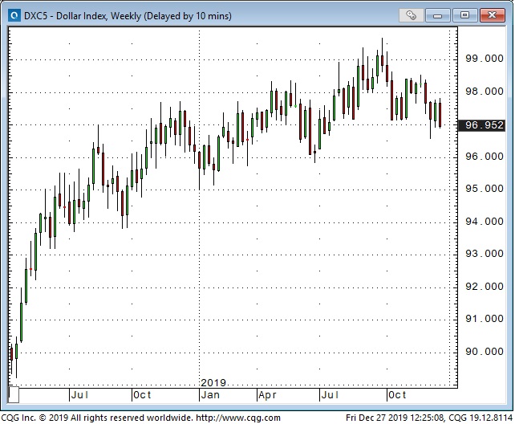This screenshot has width=515, height=424.
Task: Click the latest red candlestick near 96.952
Action: pyautogui.click(x=440, y=114)
